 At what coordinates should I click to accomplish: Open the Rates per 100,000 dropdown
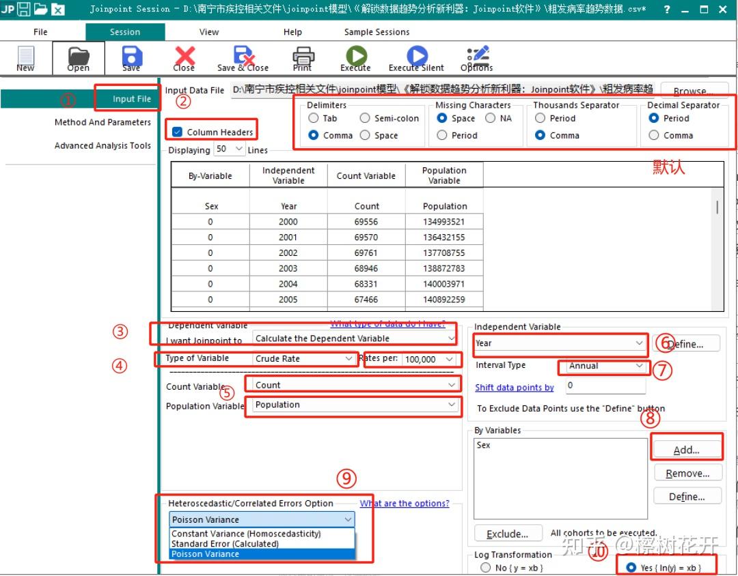tap(429, 359)
